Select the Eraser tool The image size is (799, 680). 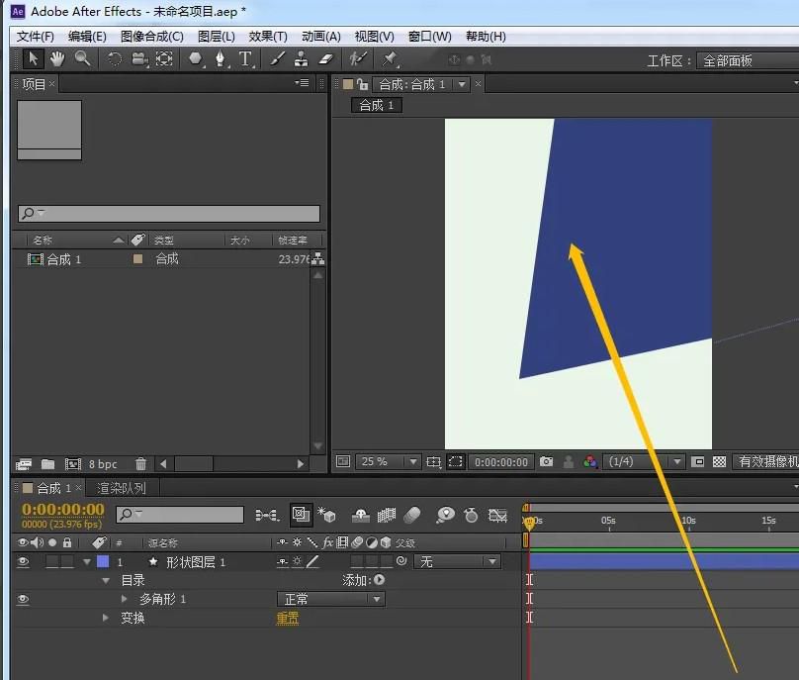pyautogui.click(x=325, y=59)
